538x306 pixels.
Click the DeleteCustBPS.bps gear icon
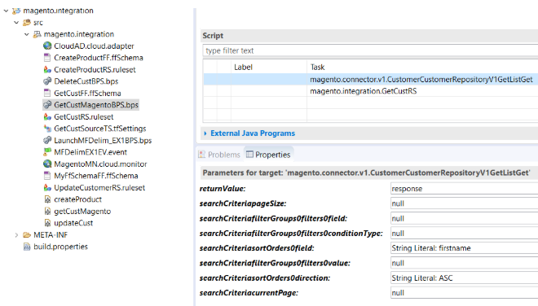(47, 81)
